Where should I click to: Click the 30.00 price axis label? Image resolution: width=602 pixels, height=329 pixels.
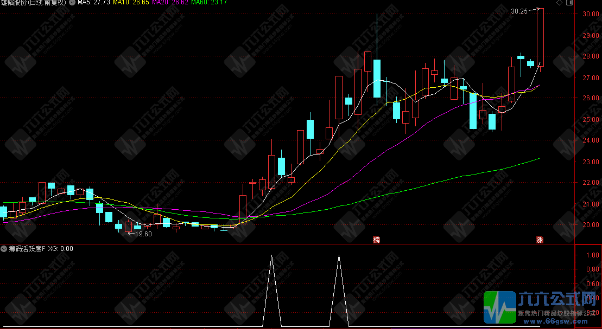coord(590,14)
